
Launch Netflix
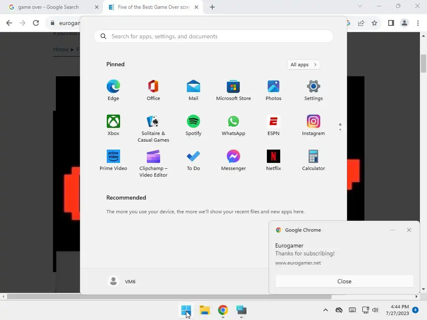coord(274,160)
